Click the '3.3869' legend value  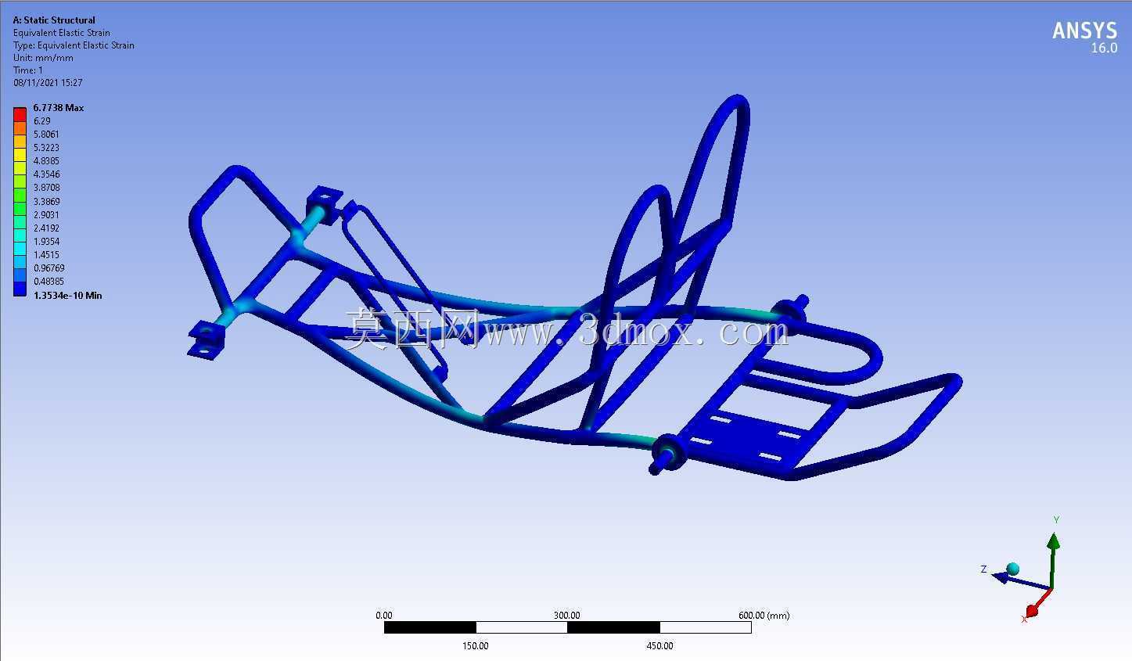tap(46, 202)
